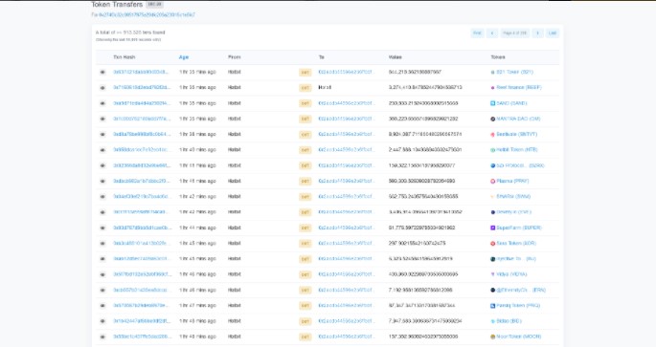The image size is (656, 347).
Task: Click the SuperFarm token logo icon
Action: coord(493,228)
